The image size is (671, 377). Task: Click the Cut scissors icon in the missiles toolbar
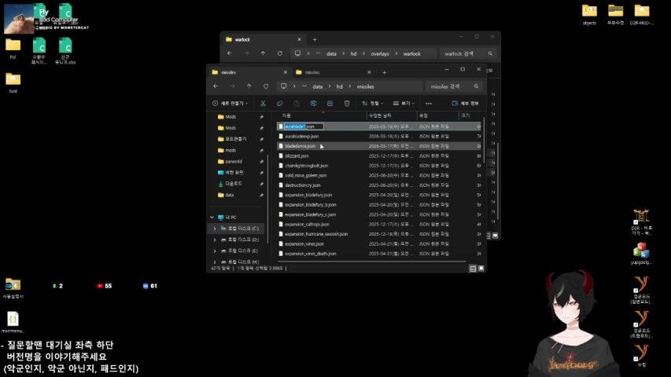coord(264,103)
